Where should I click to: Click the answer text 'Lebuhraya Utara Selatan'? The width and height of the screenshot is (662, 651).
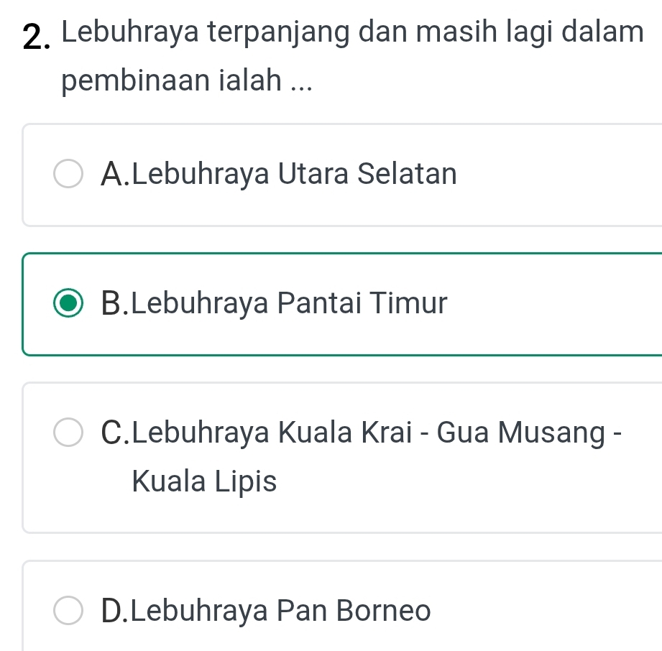pos(295,174)
